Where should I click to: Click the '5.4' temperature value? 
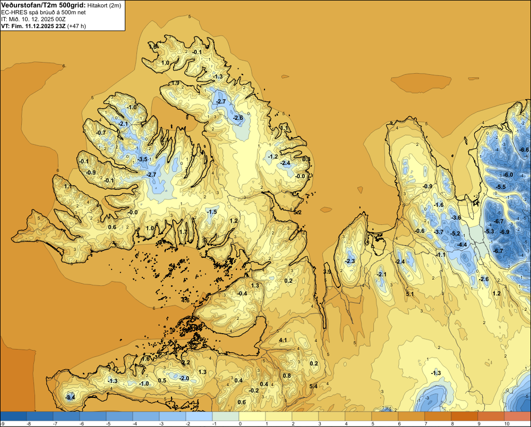pos(313,386)
